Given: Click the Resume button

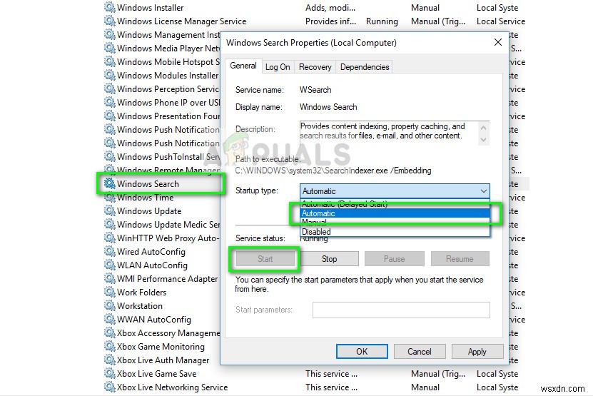Looking at the screenshot, I should coord(460,259).
